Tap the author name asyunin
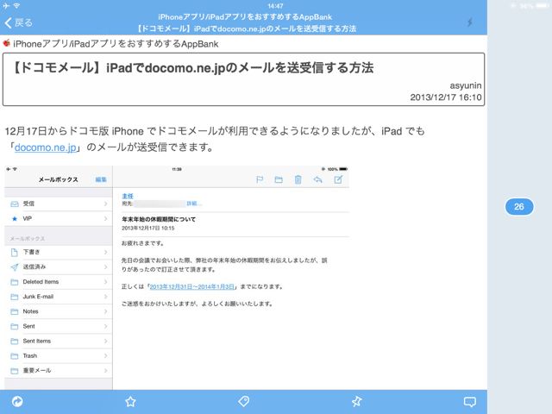This screenshot has width=552, height=414. coord(466,85)
